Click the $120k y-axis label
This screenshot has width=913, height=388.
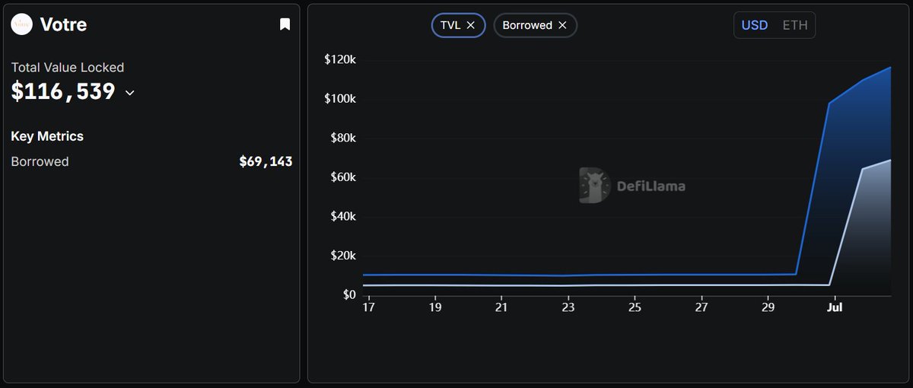point(340,60)
